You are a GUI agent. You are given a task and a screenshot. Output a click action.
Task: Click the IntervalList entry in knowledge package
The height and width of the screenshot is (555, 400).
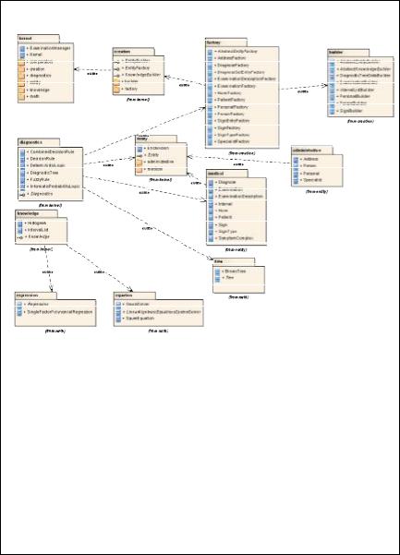tap(38, 230)
